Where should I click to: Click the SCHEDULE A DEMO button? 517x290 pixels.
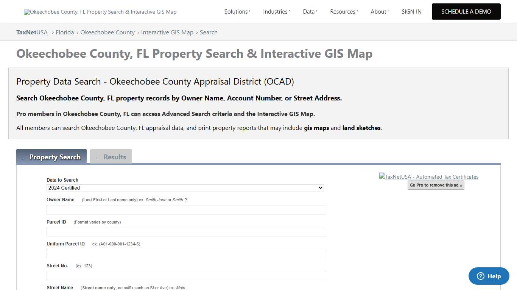point(466,11)
